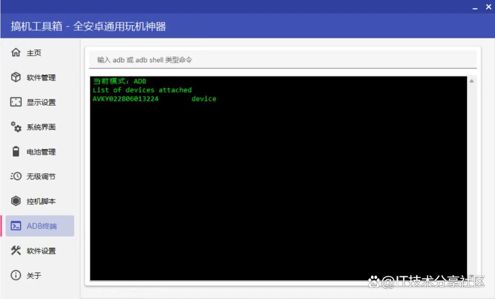Viewport: 495px width, 299px height.
Task: Click the 关于 info icon
Action: pyautogui.click(x=16, y=275)
